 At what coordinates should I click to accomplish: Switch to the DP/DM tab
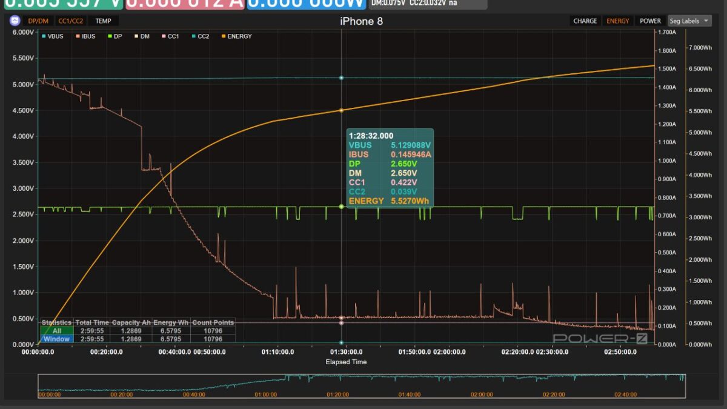coord(39,21)
